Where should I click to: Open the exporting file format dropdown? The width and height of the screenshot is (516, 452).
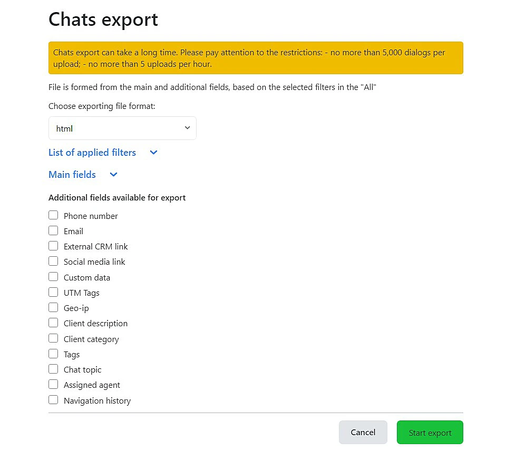[x=122, y=128]
